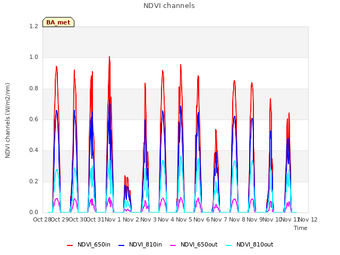
Task: Click the magenta NDVI_650out legend swatch
Action: pyautogui.click(x=173, y=245)
